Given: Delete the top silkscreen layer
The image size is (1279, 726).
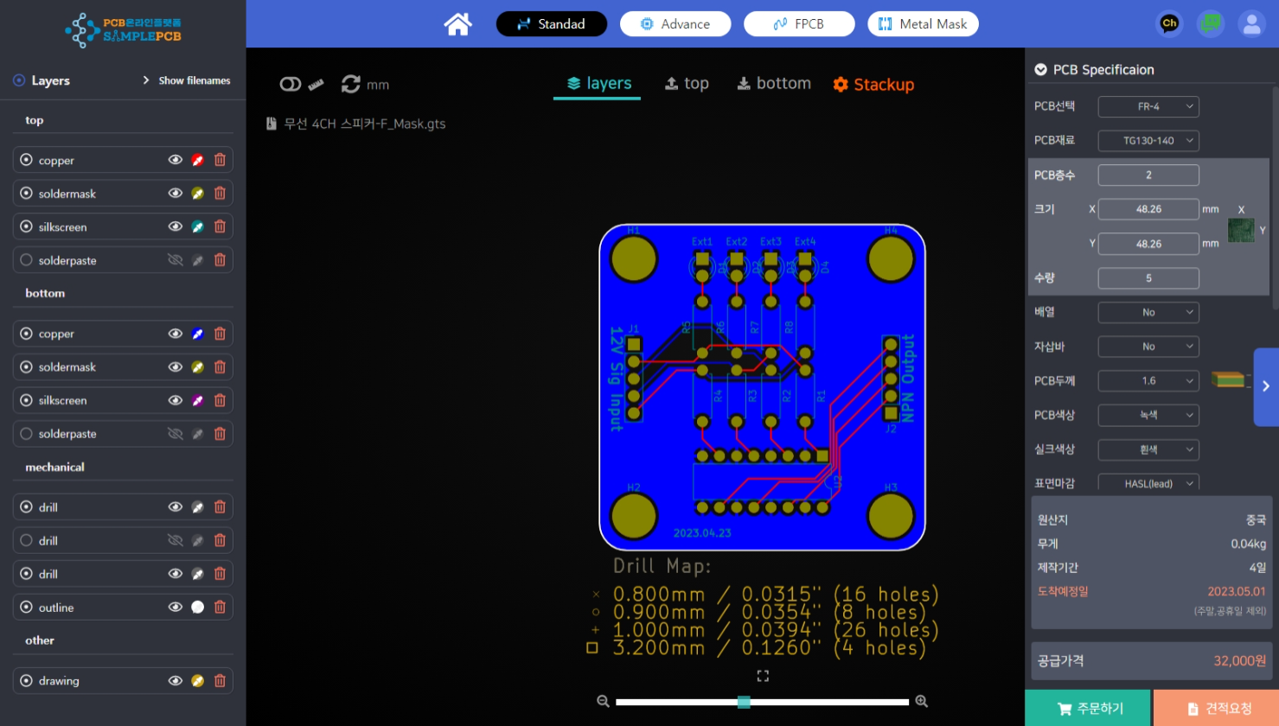Looking at the screenshot, I should click(x=220, y=226).
